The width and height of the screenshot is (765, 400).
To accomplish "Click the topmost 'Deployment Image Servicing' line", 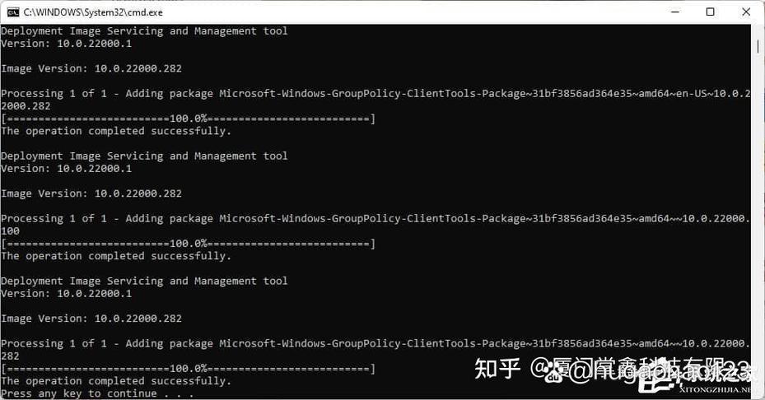I will 144,31.
